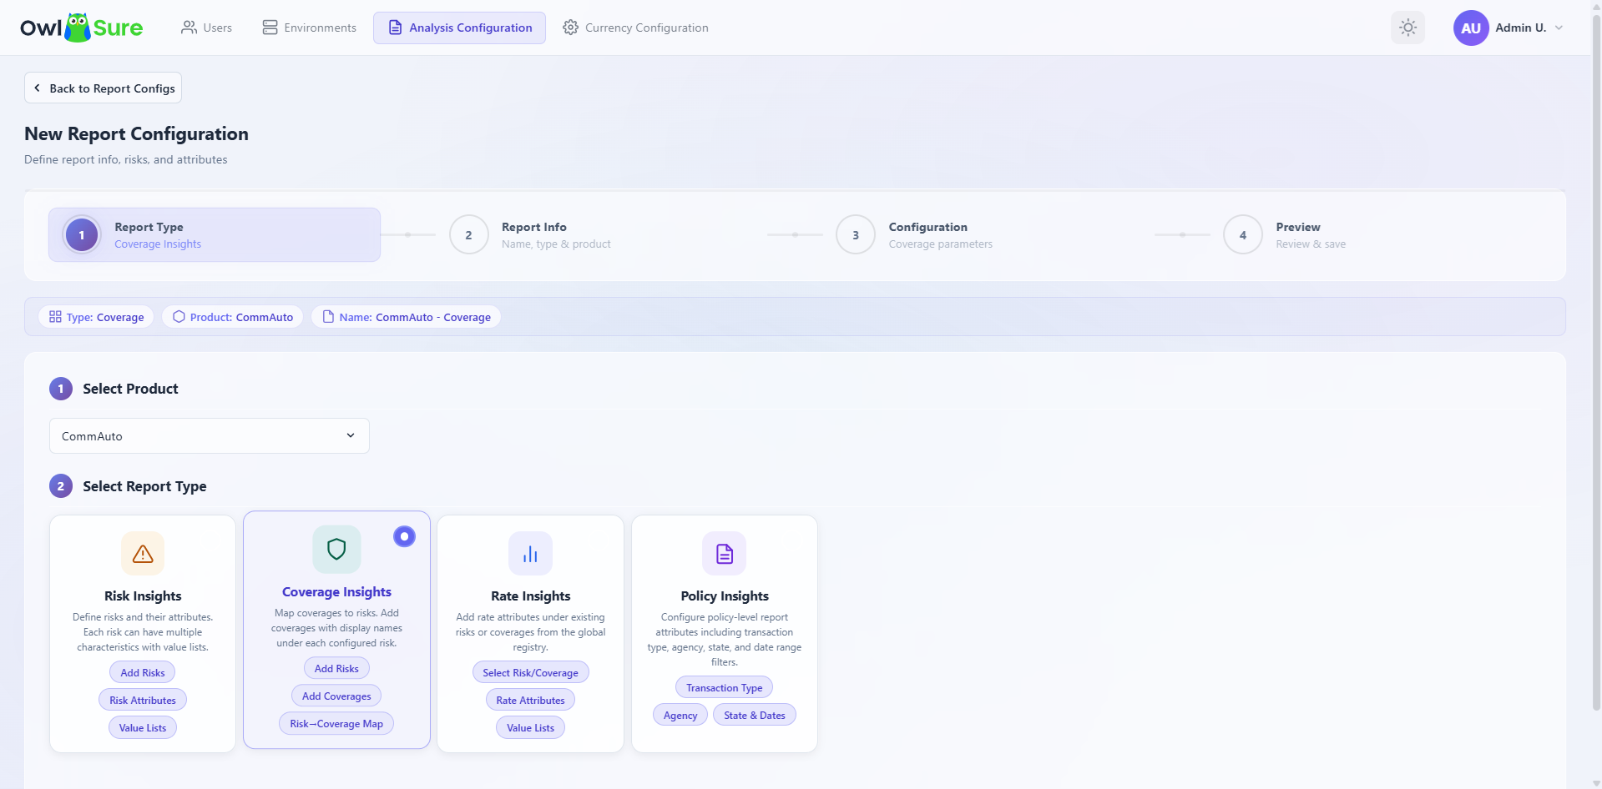
Task: Click the Currency Configuration gear icon
Action: (x=570, y=28)
